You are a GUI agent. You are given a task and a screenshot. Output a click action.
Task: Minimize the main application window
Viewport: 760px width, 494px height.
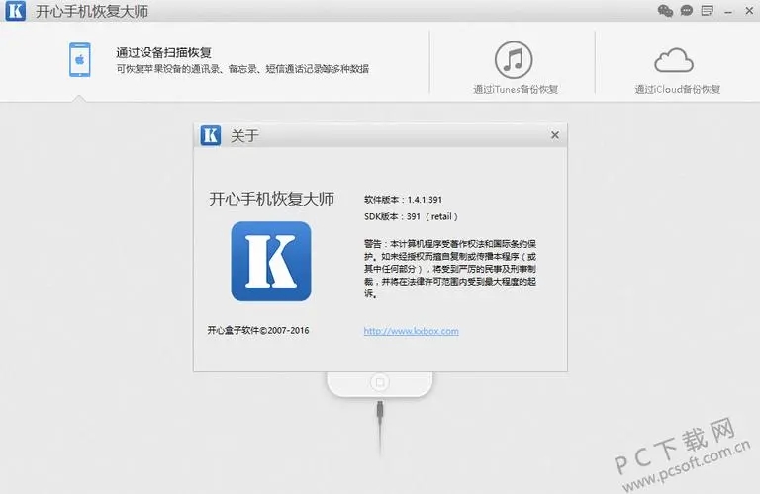coord(728,11)
